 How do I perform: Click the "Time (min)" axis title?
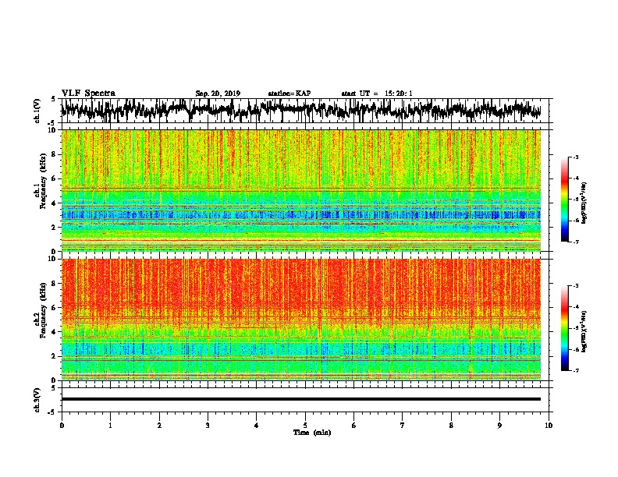coord(312,433)
